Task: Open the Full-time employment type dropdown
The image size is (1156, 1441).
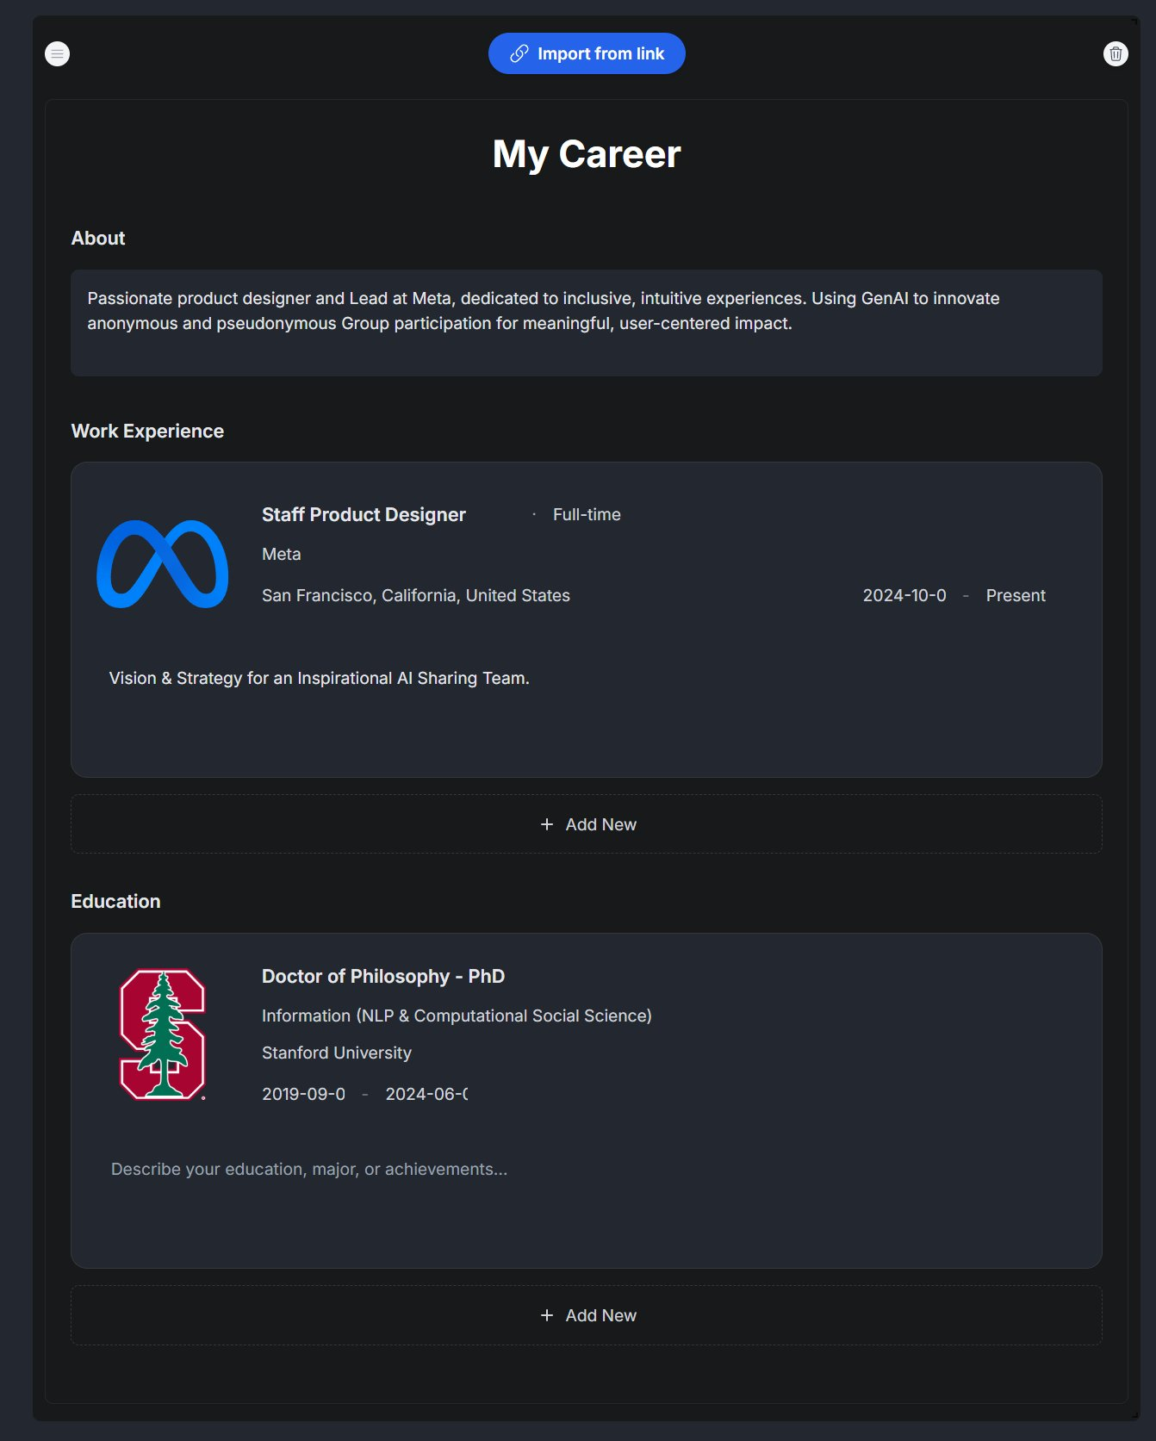Action: 587,514
